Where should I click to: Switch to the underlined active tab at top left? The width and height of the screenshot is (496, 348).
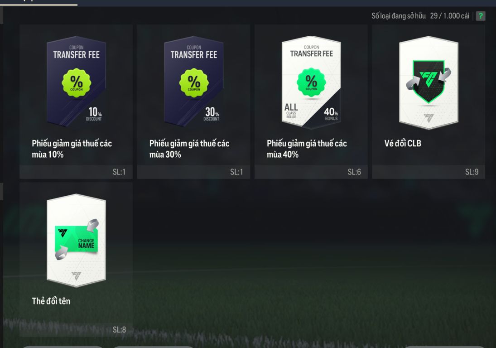[x=39, y=3]
